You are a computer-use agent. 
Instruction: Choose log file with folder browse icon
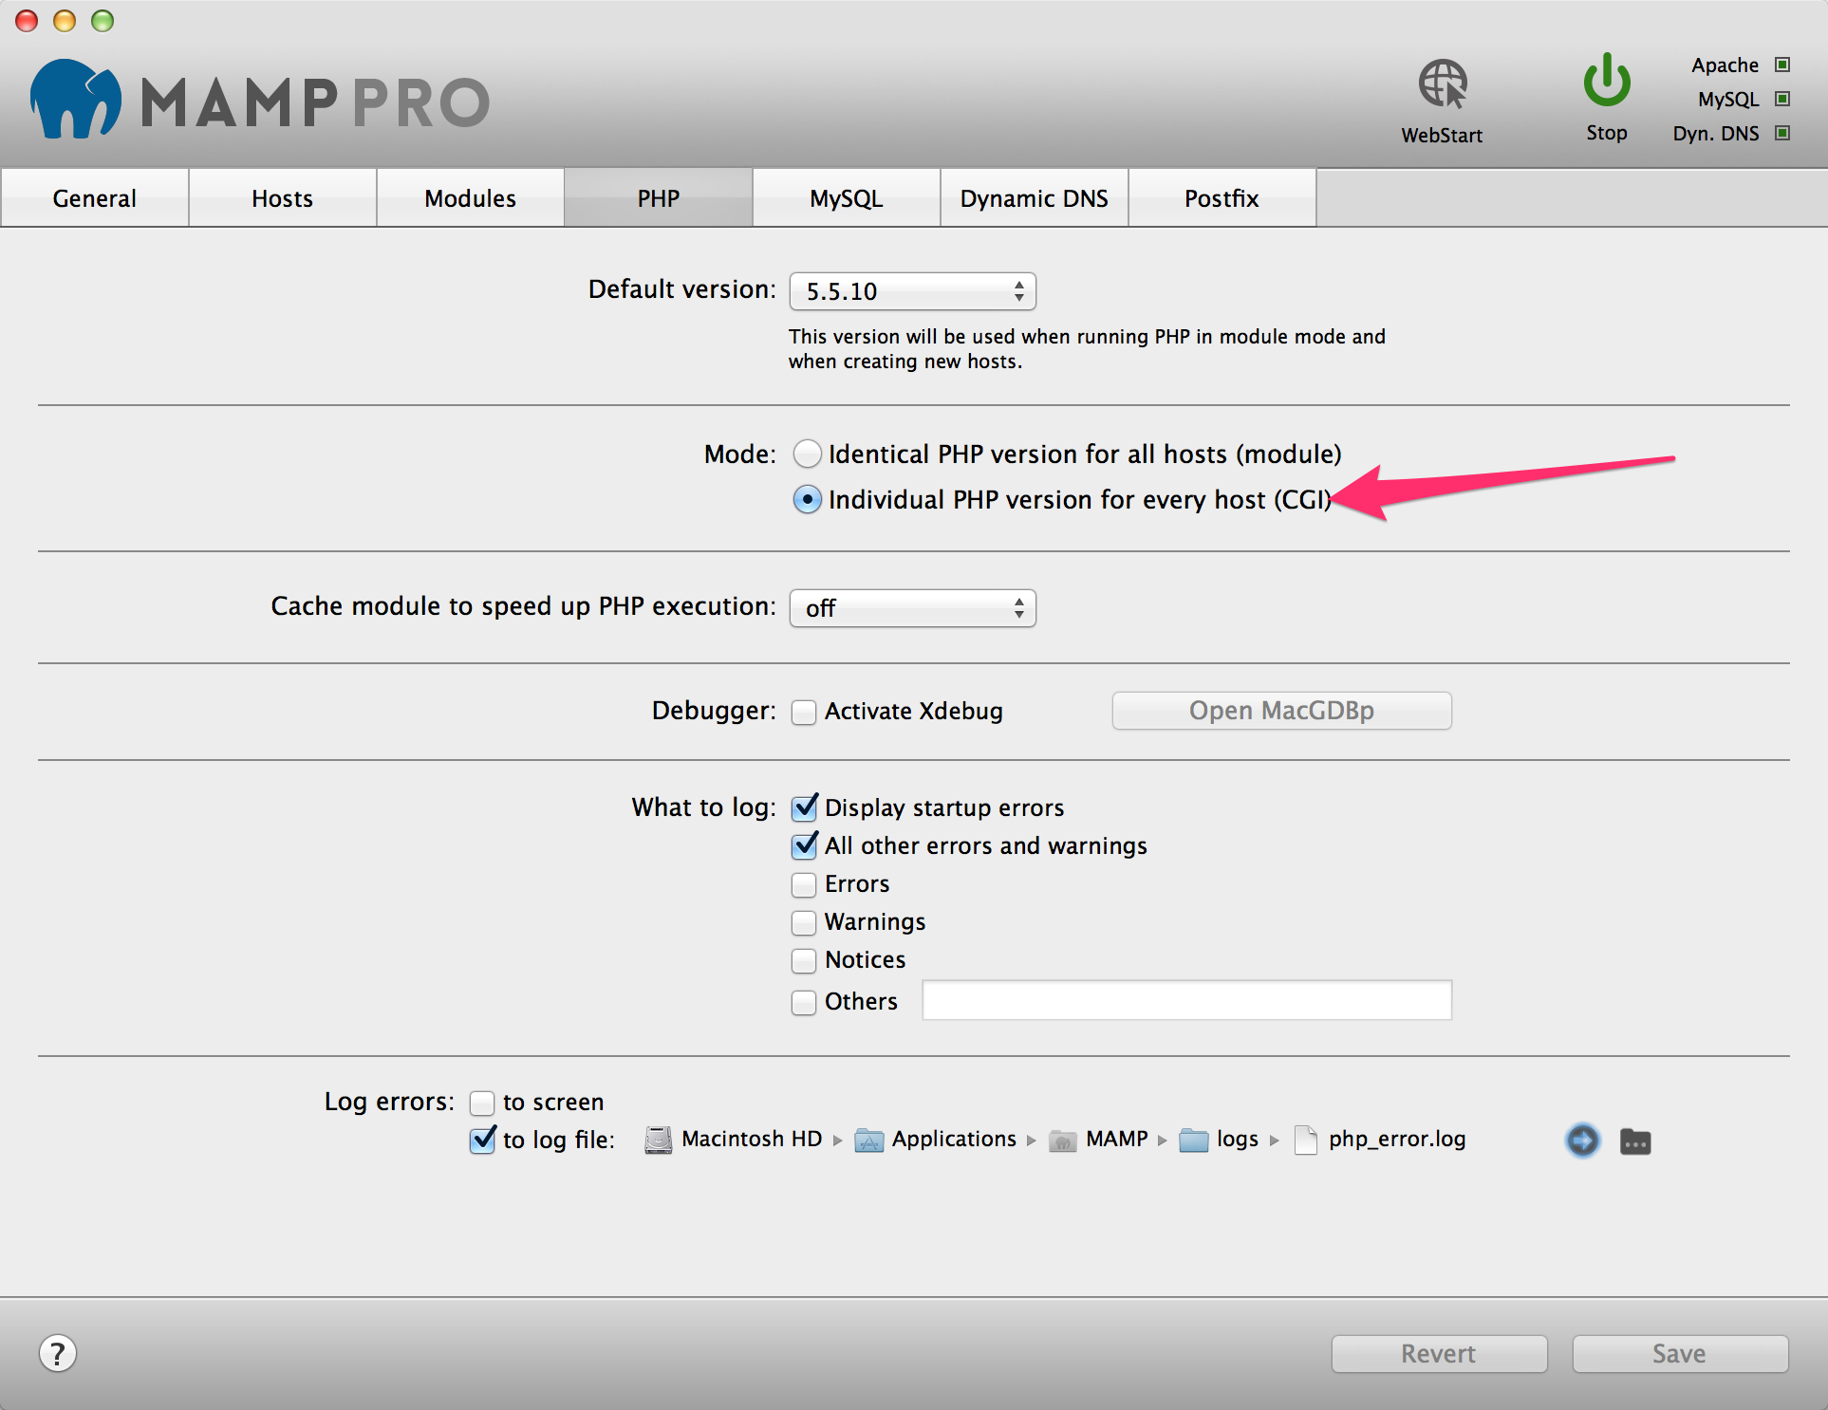point(1635,1141)
